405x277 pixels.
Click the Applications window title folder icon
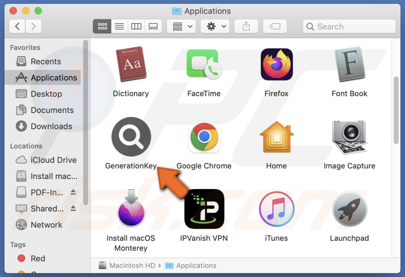pyautogui.click(x=177, y=11)
